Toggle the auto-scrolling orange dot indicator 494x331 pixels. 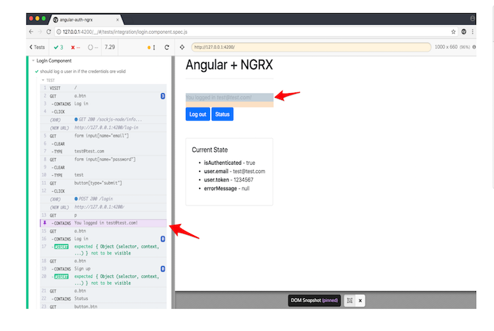149,47
